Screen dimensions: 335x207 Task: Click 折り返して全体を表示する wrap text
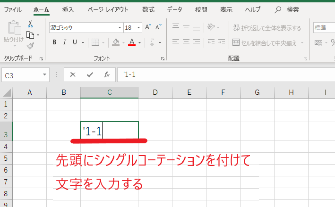click(267, 28)
